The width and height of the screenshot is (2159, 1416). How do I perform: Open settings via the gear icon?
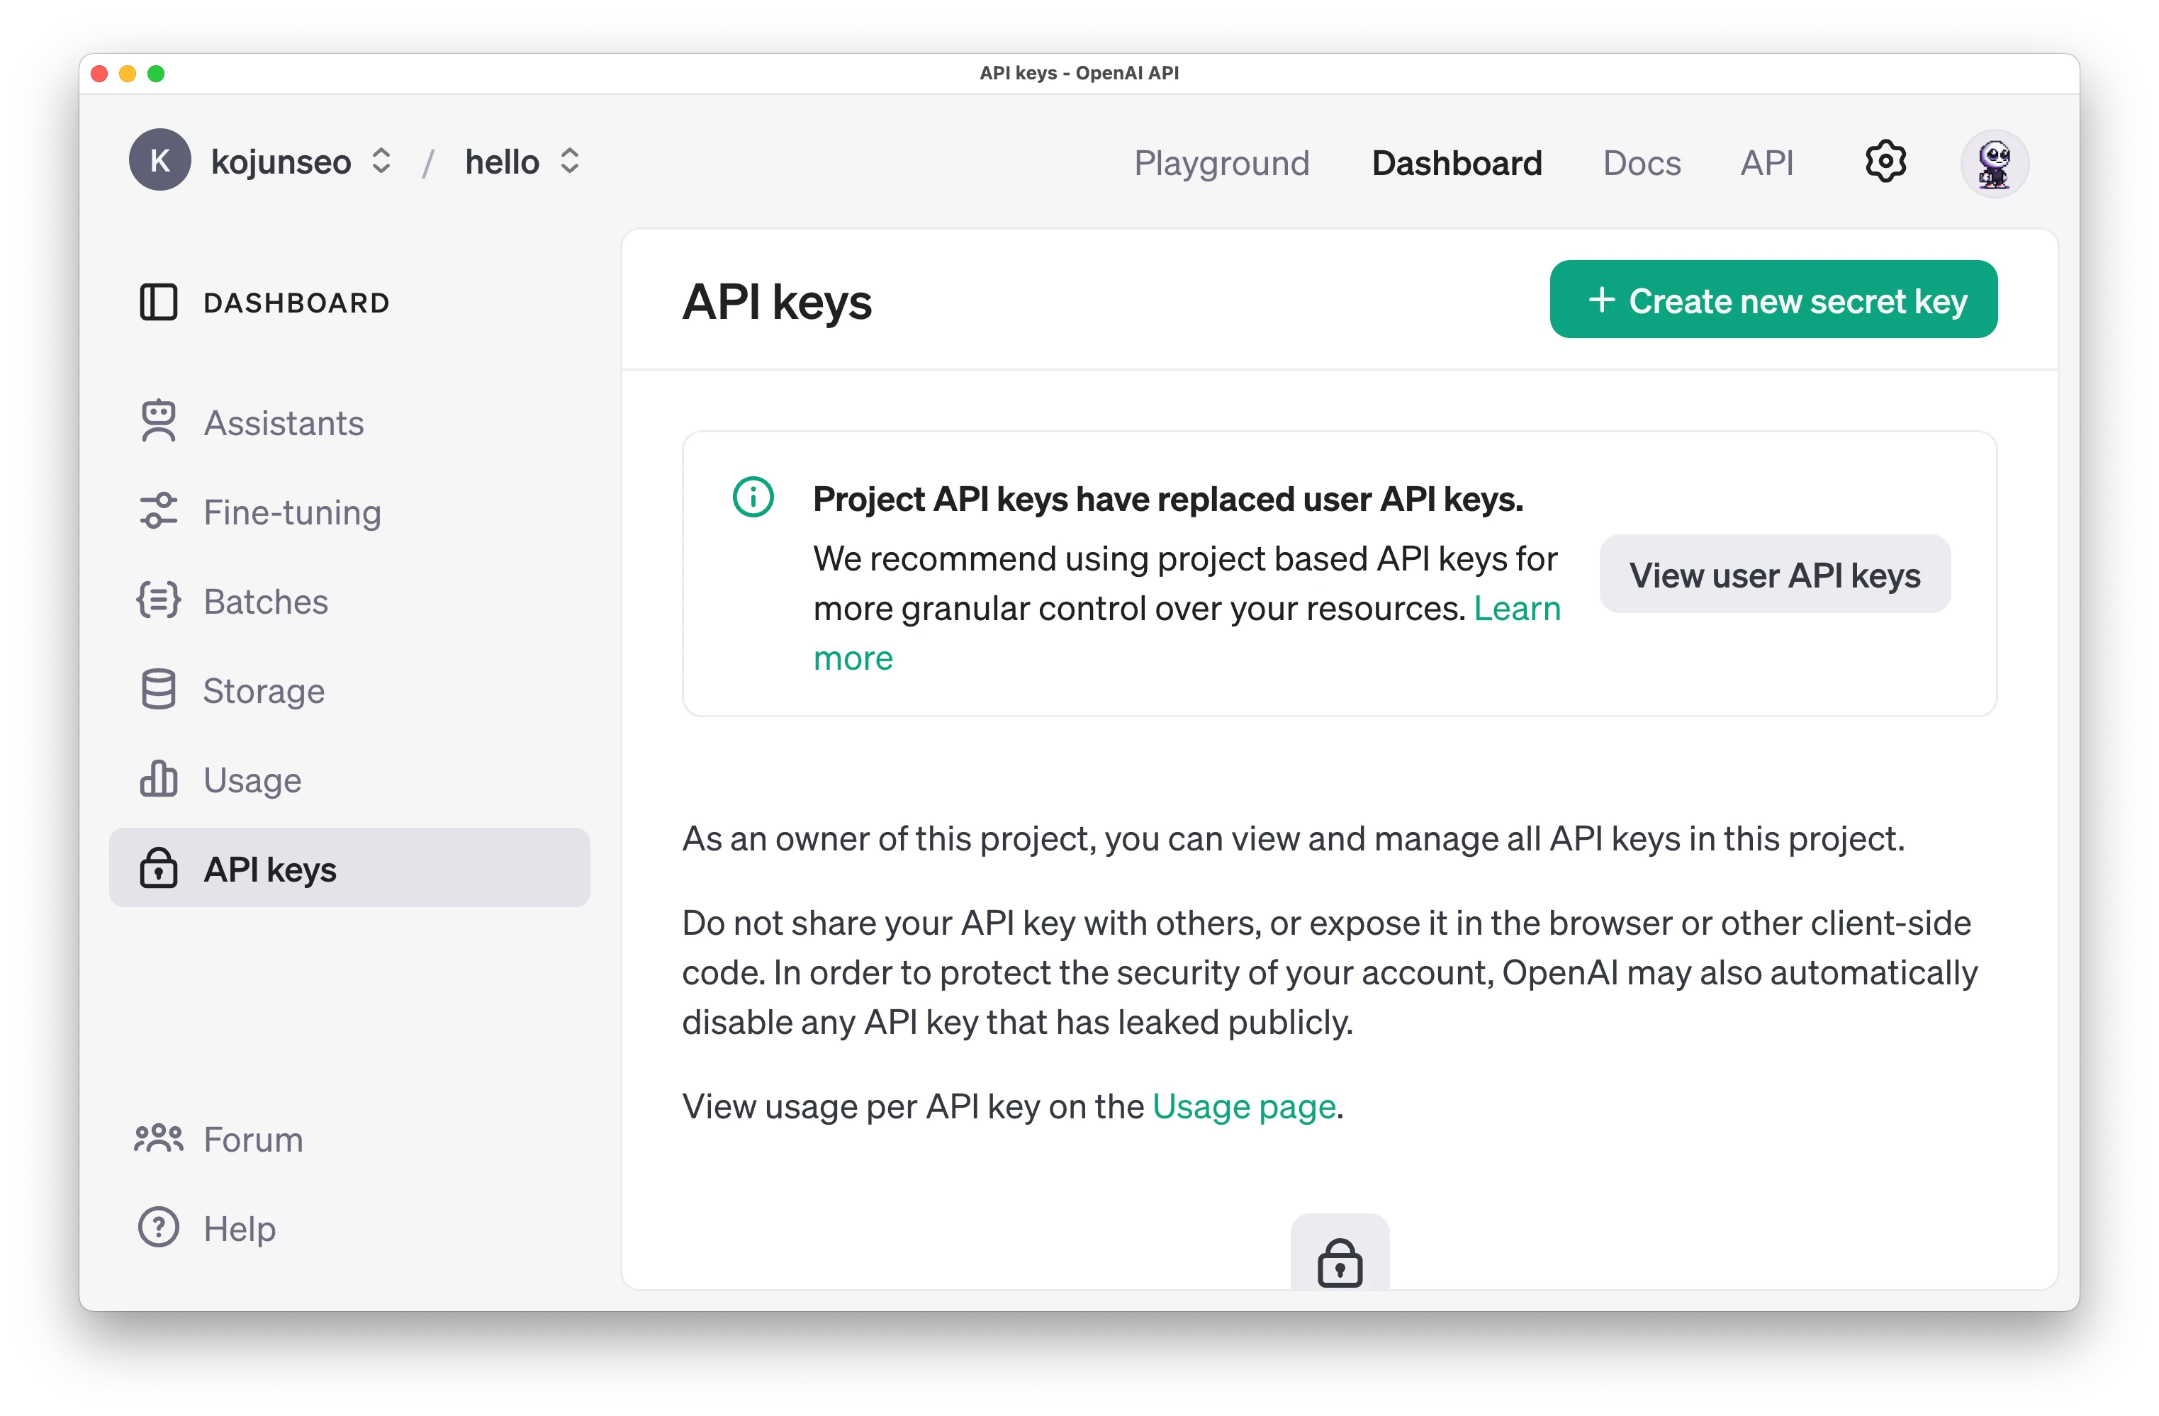(x=1885, y=162)
